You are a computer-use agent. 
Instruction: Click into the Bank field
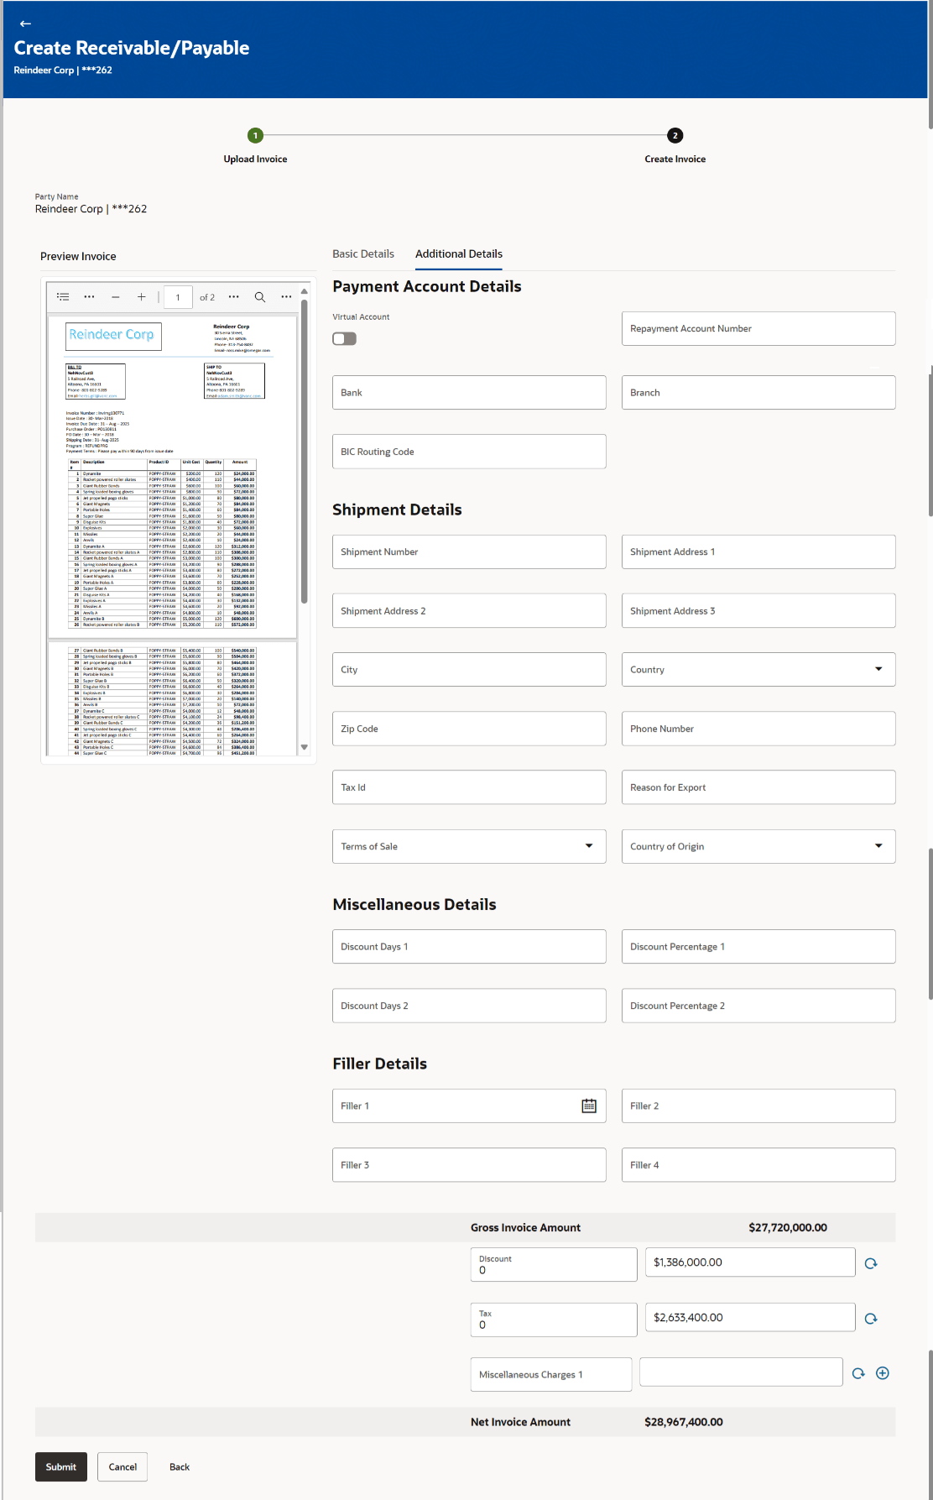click(469, 392)
